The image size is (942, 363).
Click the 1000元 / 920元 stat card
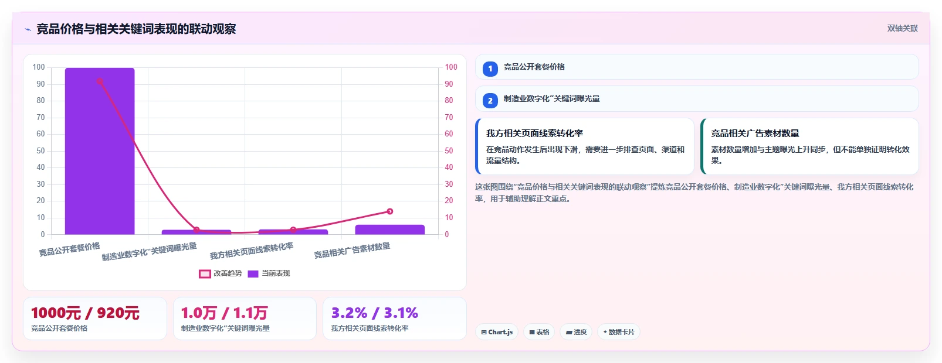[x=95, y=319]
